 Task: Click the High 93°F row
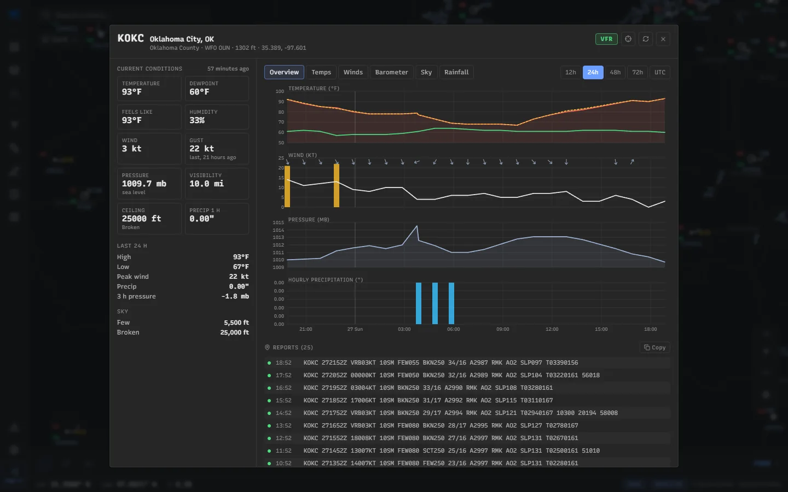coord(183,257)
